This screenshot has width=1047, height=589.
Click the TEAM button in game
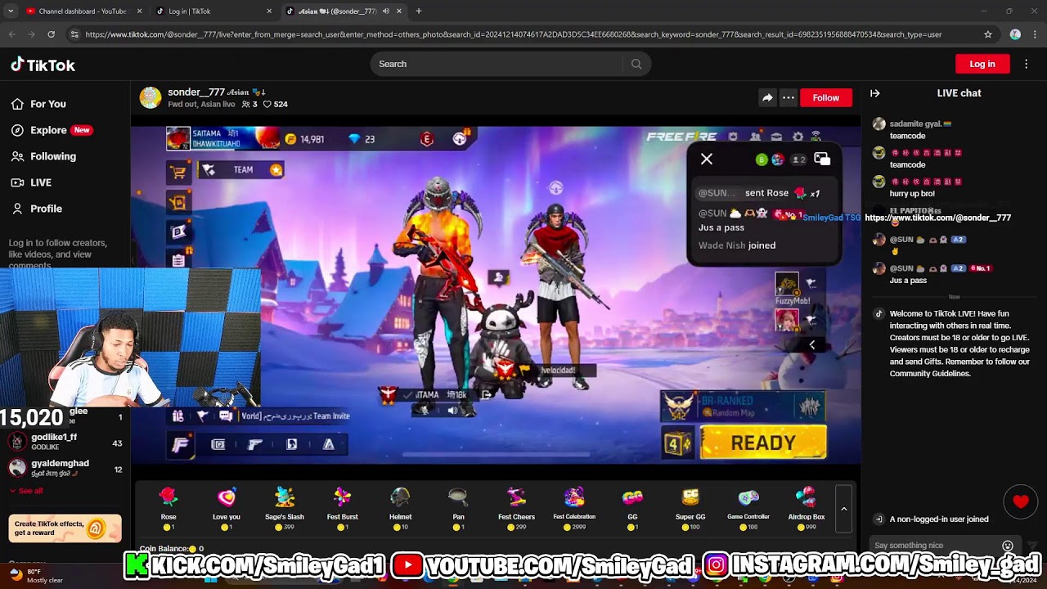240,169
